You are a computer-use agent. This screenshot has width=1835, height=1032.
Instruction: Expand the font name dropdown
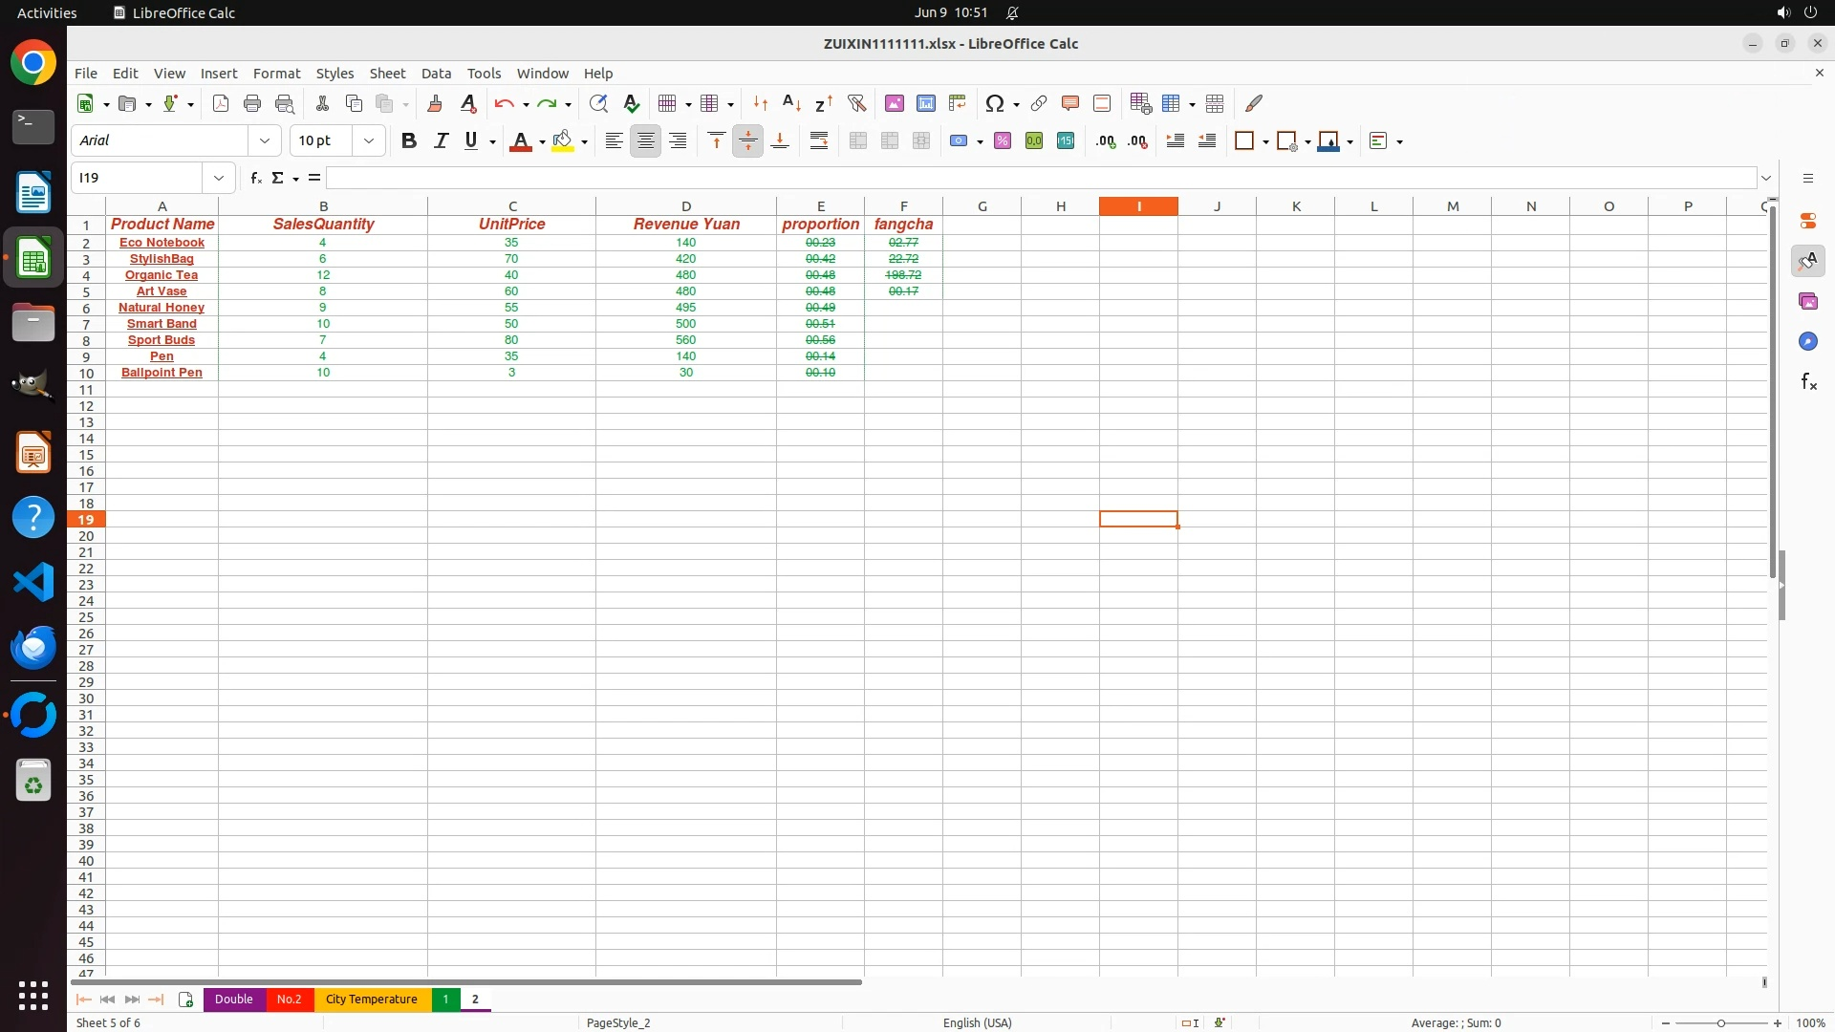pyautogui.click(x=265, y=140)
